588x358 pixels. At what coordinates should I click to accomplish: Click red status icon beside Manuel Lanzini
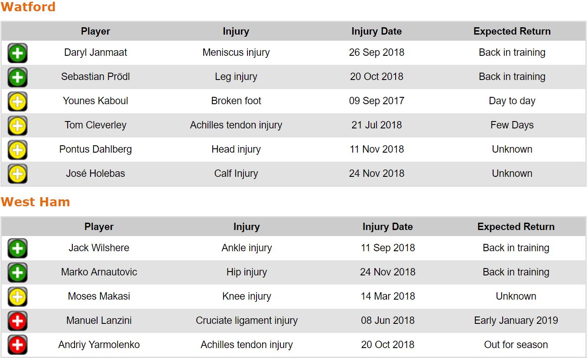(x=17, y=321)
